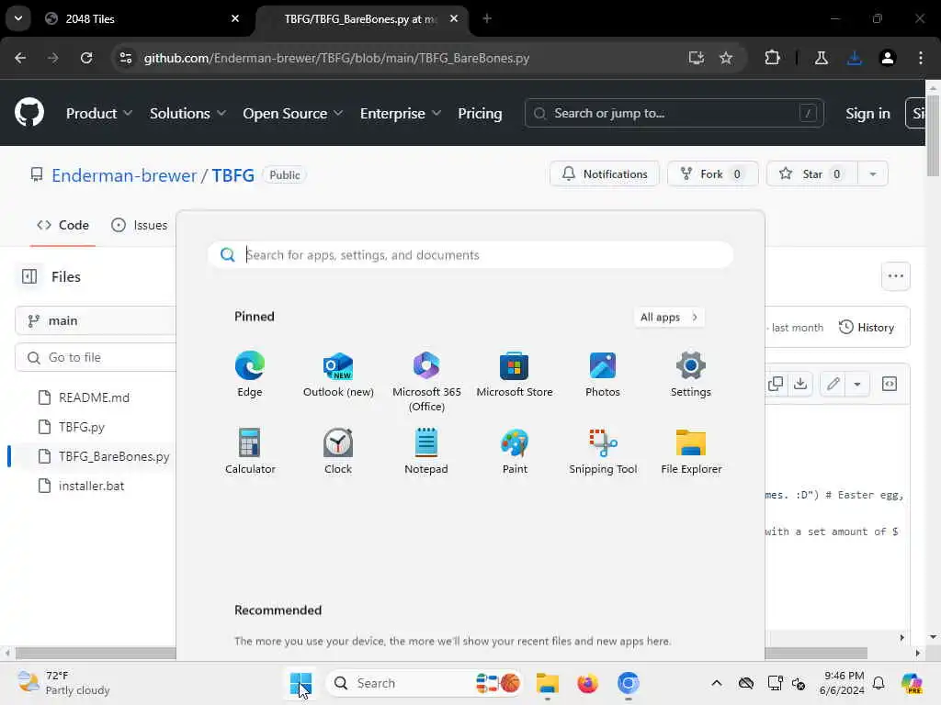The width and height of the screenshot is (941, 705).
Task: Open the Star button dropdown arrow
Action: click(873, 173)
